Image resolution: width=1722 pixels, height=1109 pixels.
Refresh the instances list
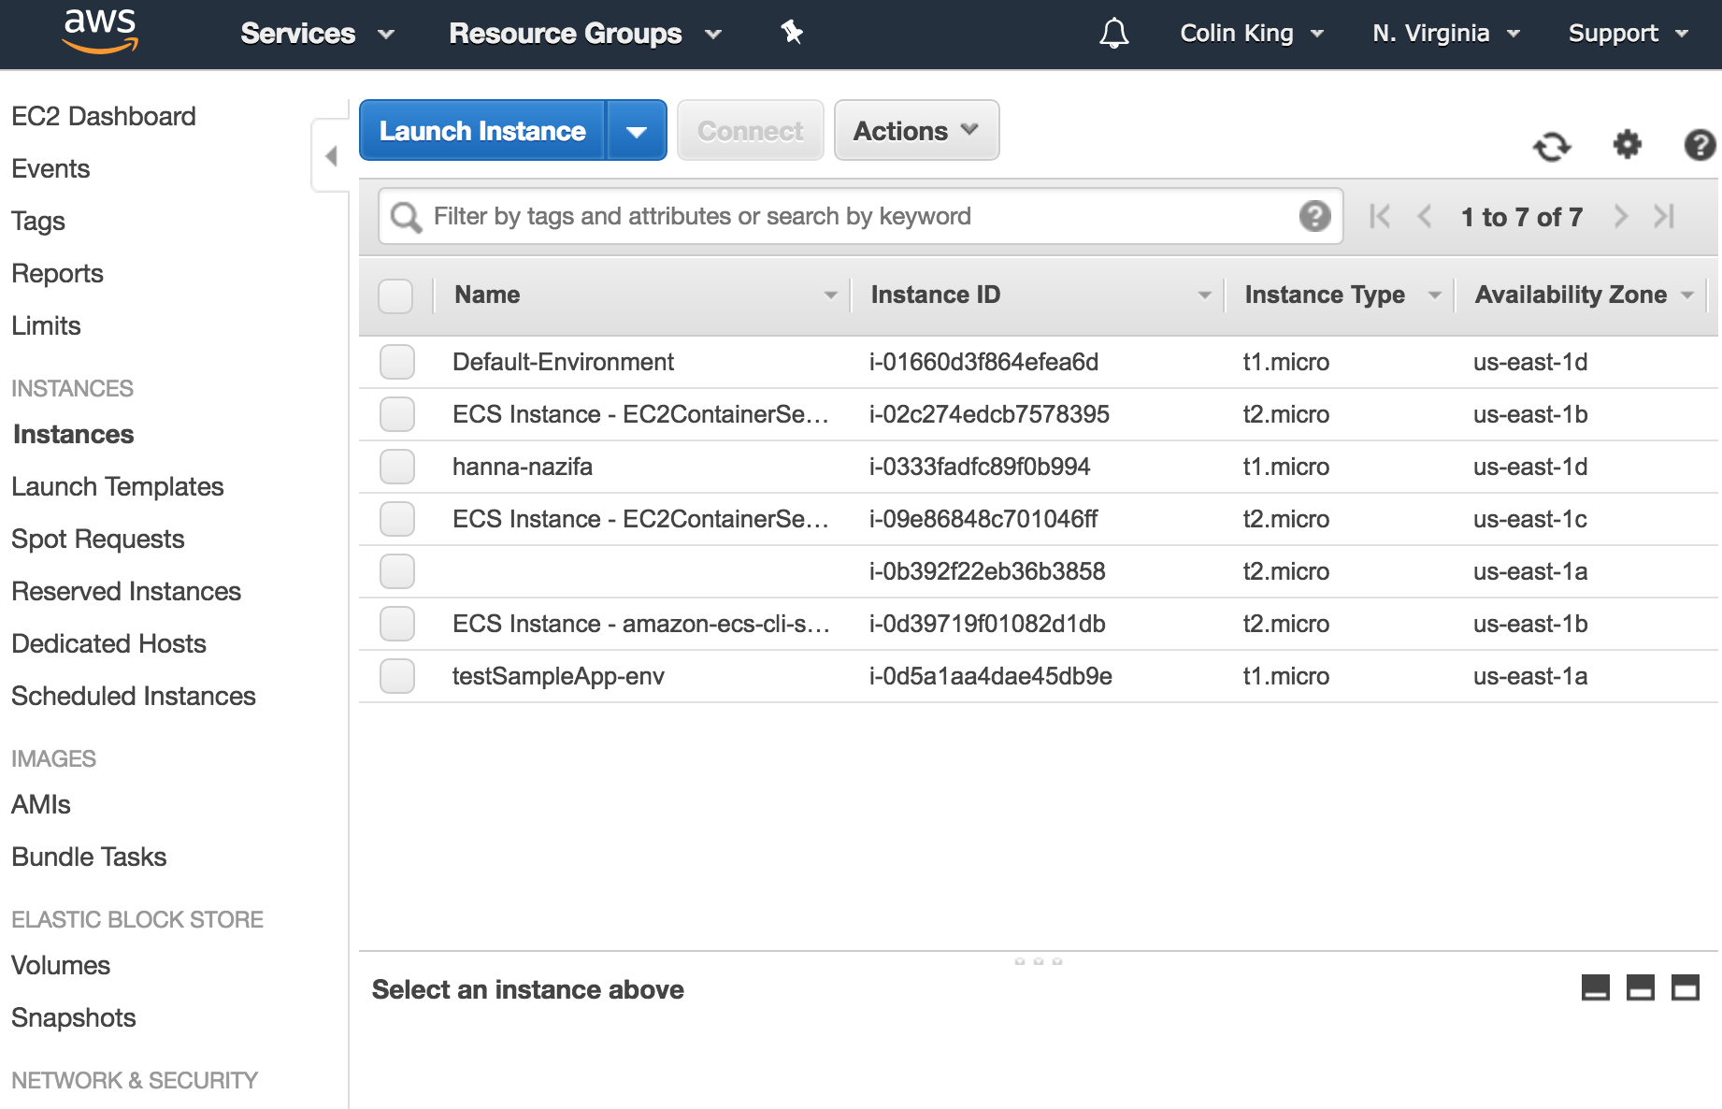[1552, 146]
